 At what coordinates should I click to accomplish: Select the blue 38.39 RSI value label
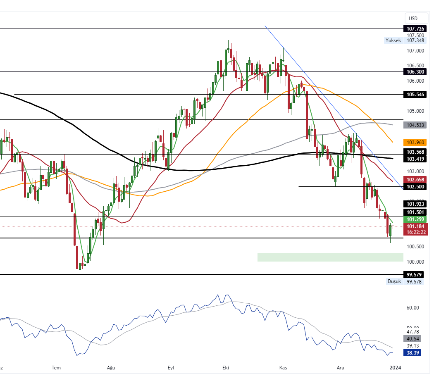pyautogui.click(x=413, y=352)
